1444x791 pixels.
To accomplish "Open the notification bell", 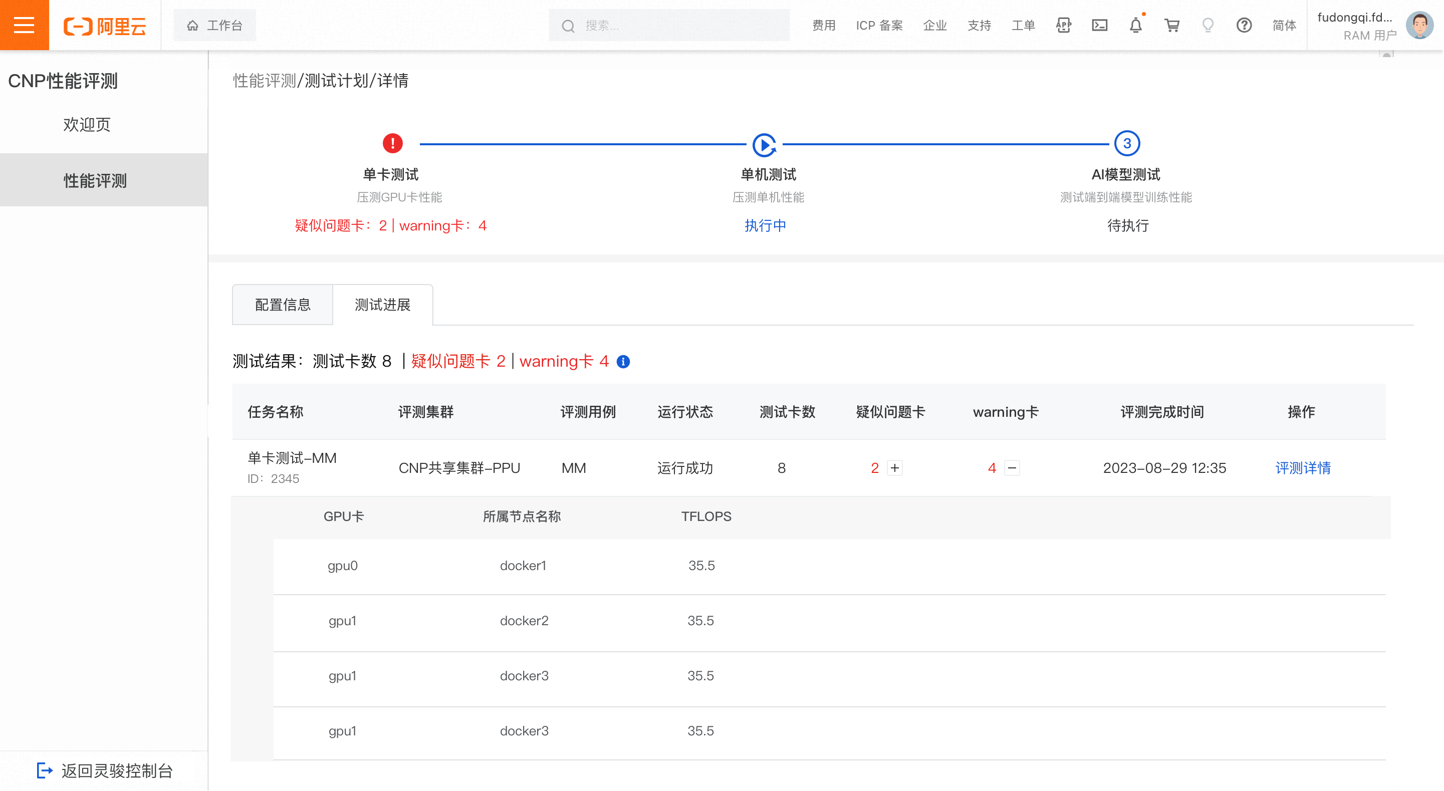I will pyautogui.click(x=1135, y=25).
